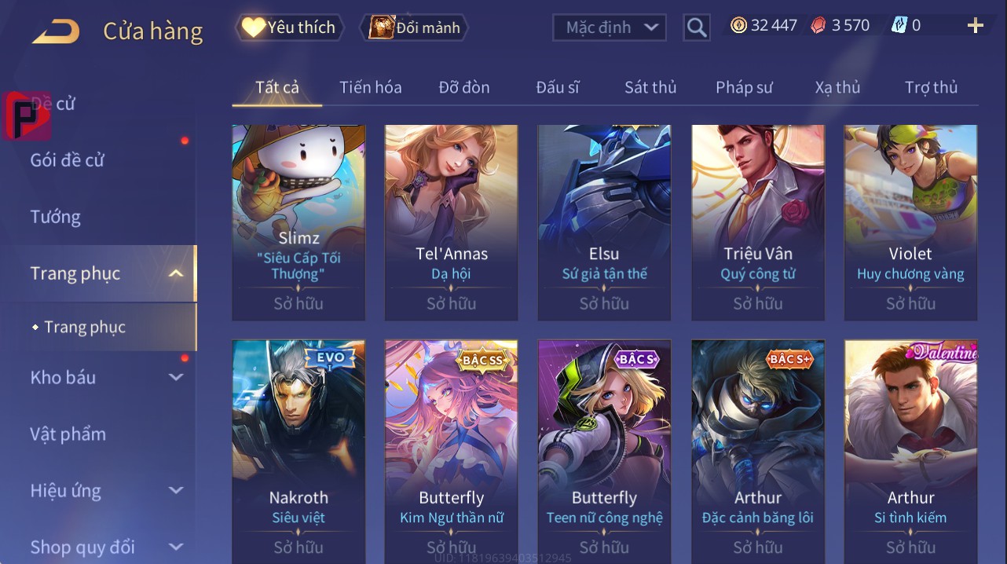
Task: Open the Mặc định sort dropdown
Action: point(610,27)
